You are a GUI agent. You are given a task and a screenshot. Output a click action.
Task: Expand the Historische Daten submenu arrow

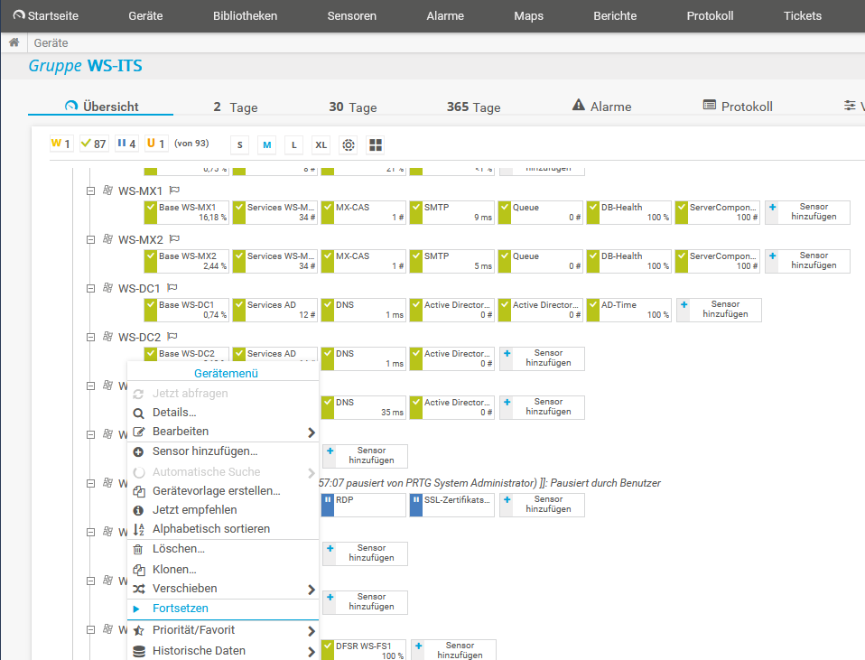pos(312,652)
